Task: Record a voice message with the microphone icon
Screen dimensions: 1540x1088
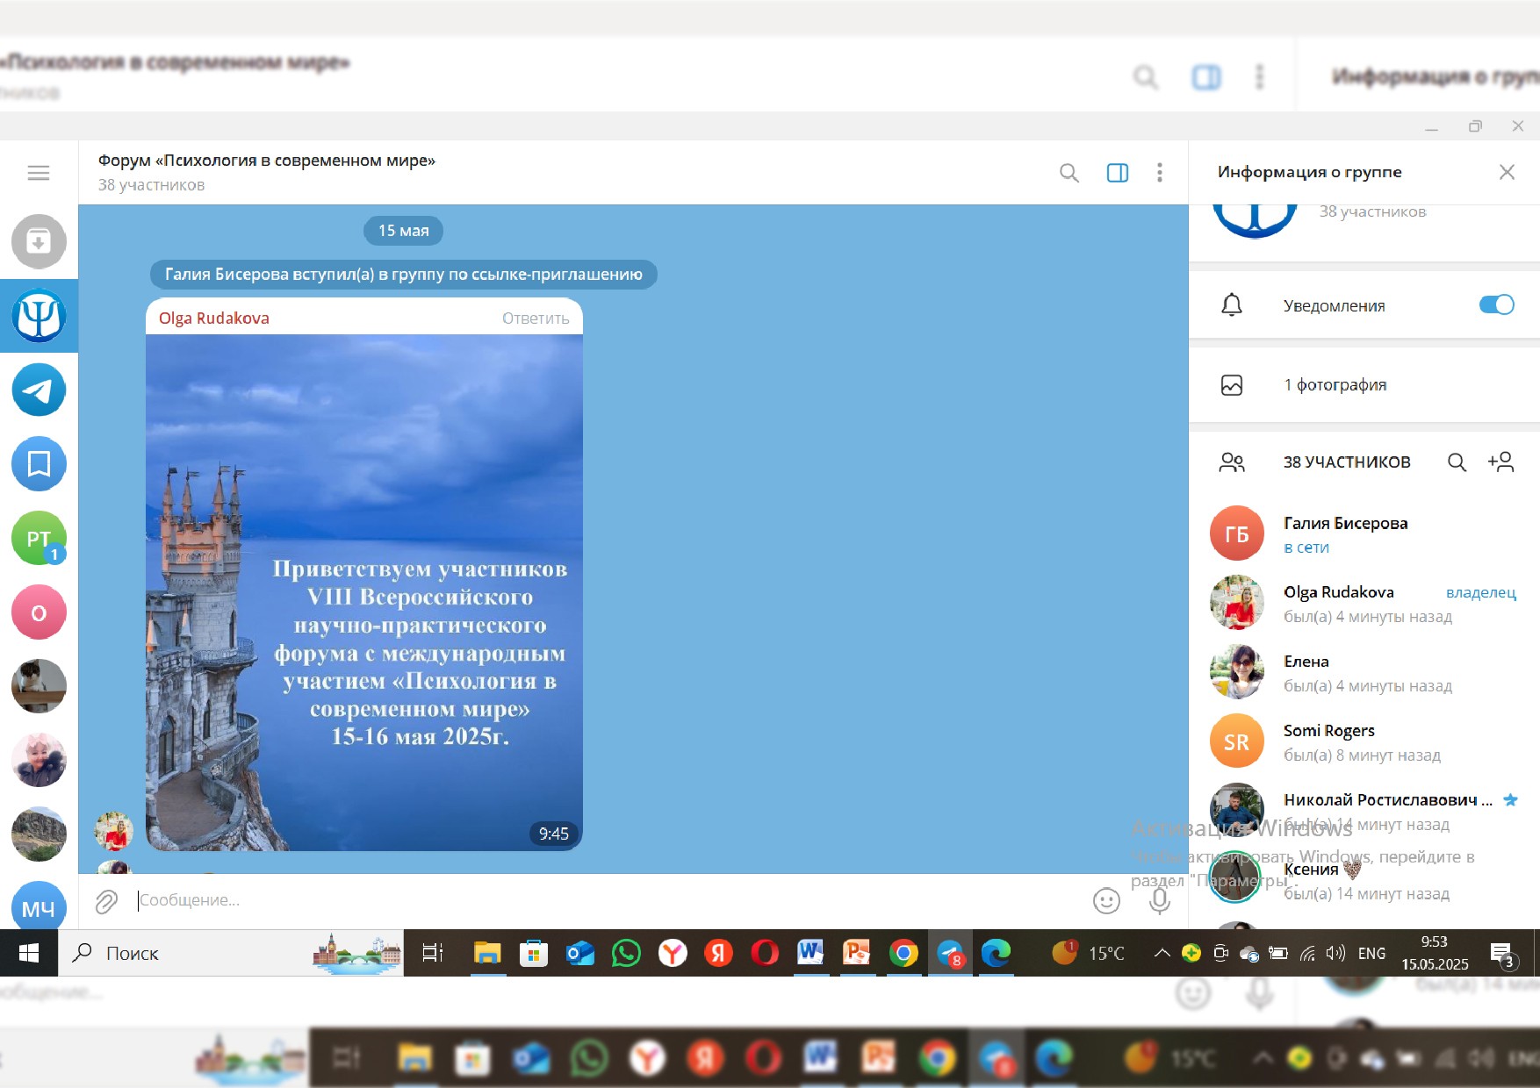Action: (1160, 901)
